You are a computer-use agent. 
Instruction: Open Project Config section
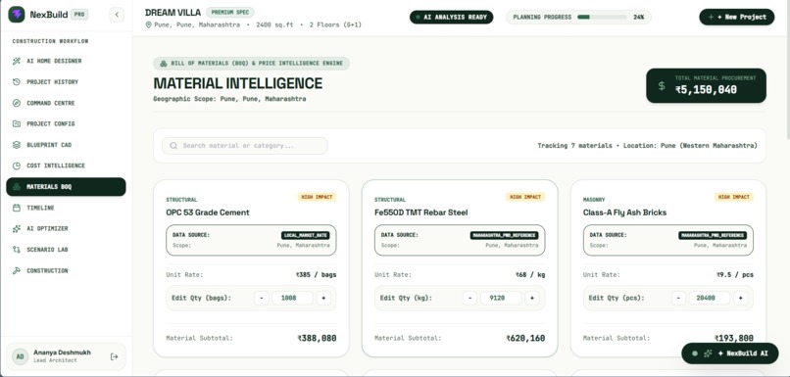[66, 123]
